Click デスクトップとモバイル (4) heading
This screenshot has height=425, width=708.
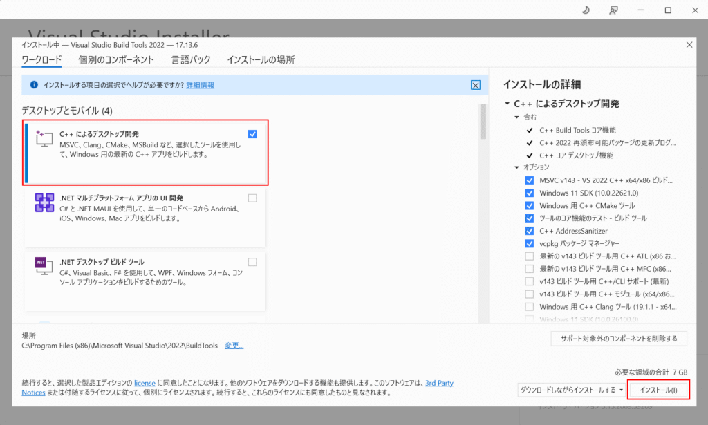[67, 111]
